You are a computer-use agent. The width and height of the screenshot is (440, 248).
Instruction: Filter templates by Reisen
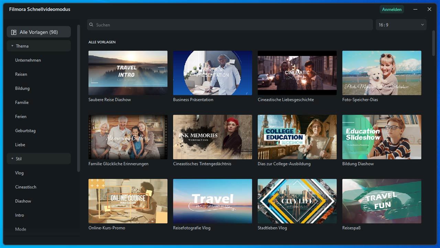21,74
